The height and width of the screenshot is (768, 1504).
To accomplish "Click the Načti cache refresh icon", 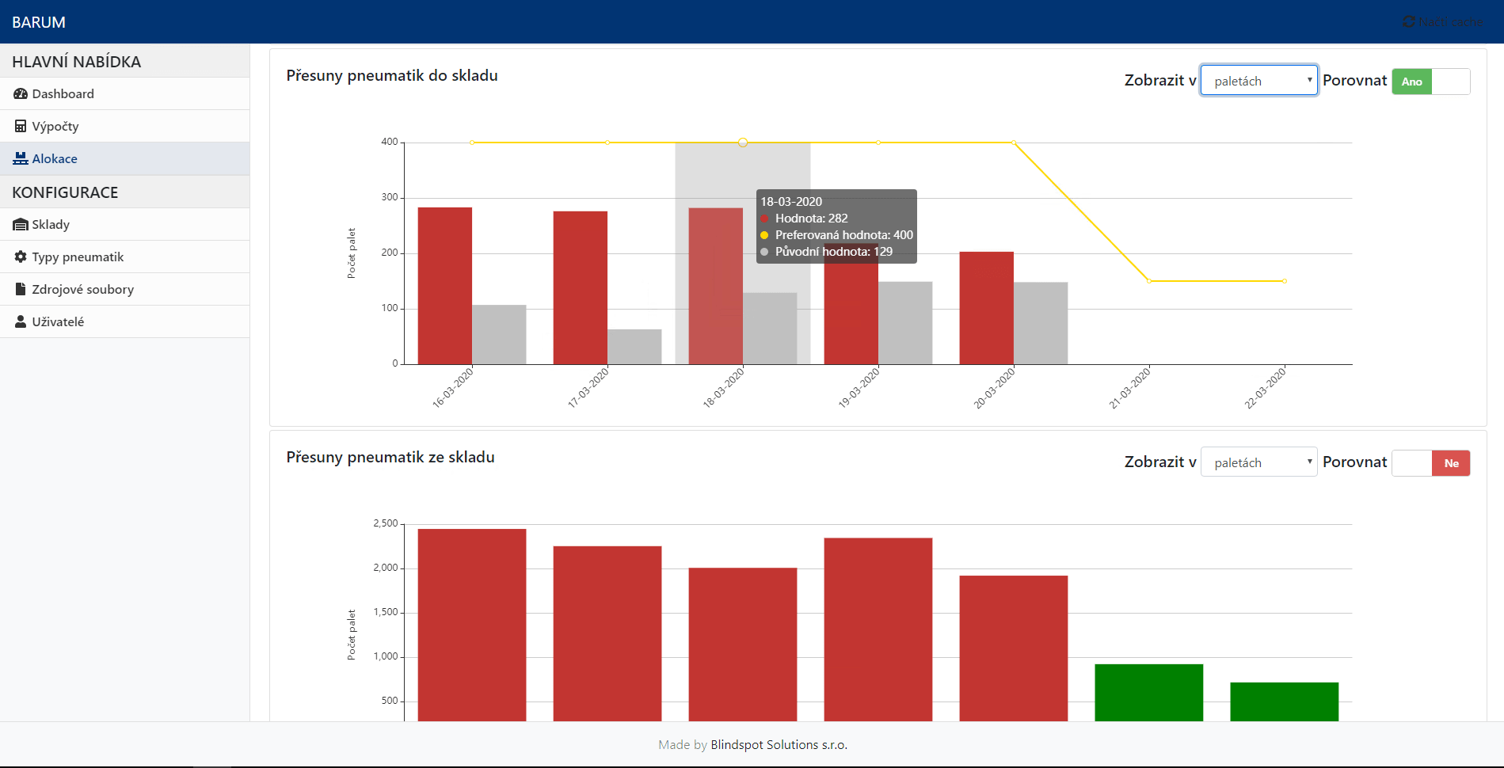I will point(1409,22).
